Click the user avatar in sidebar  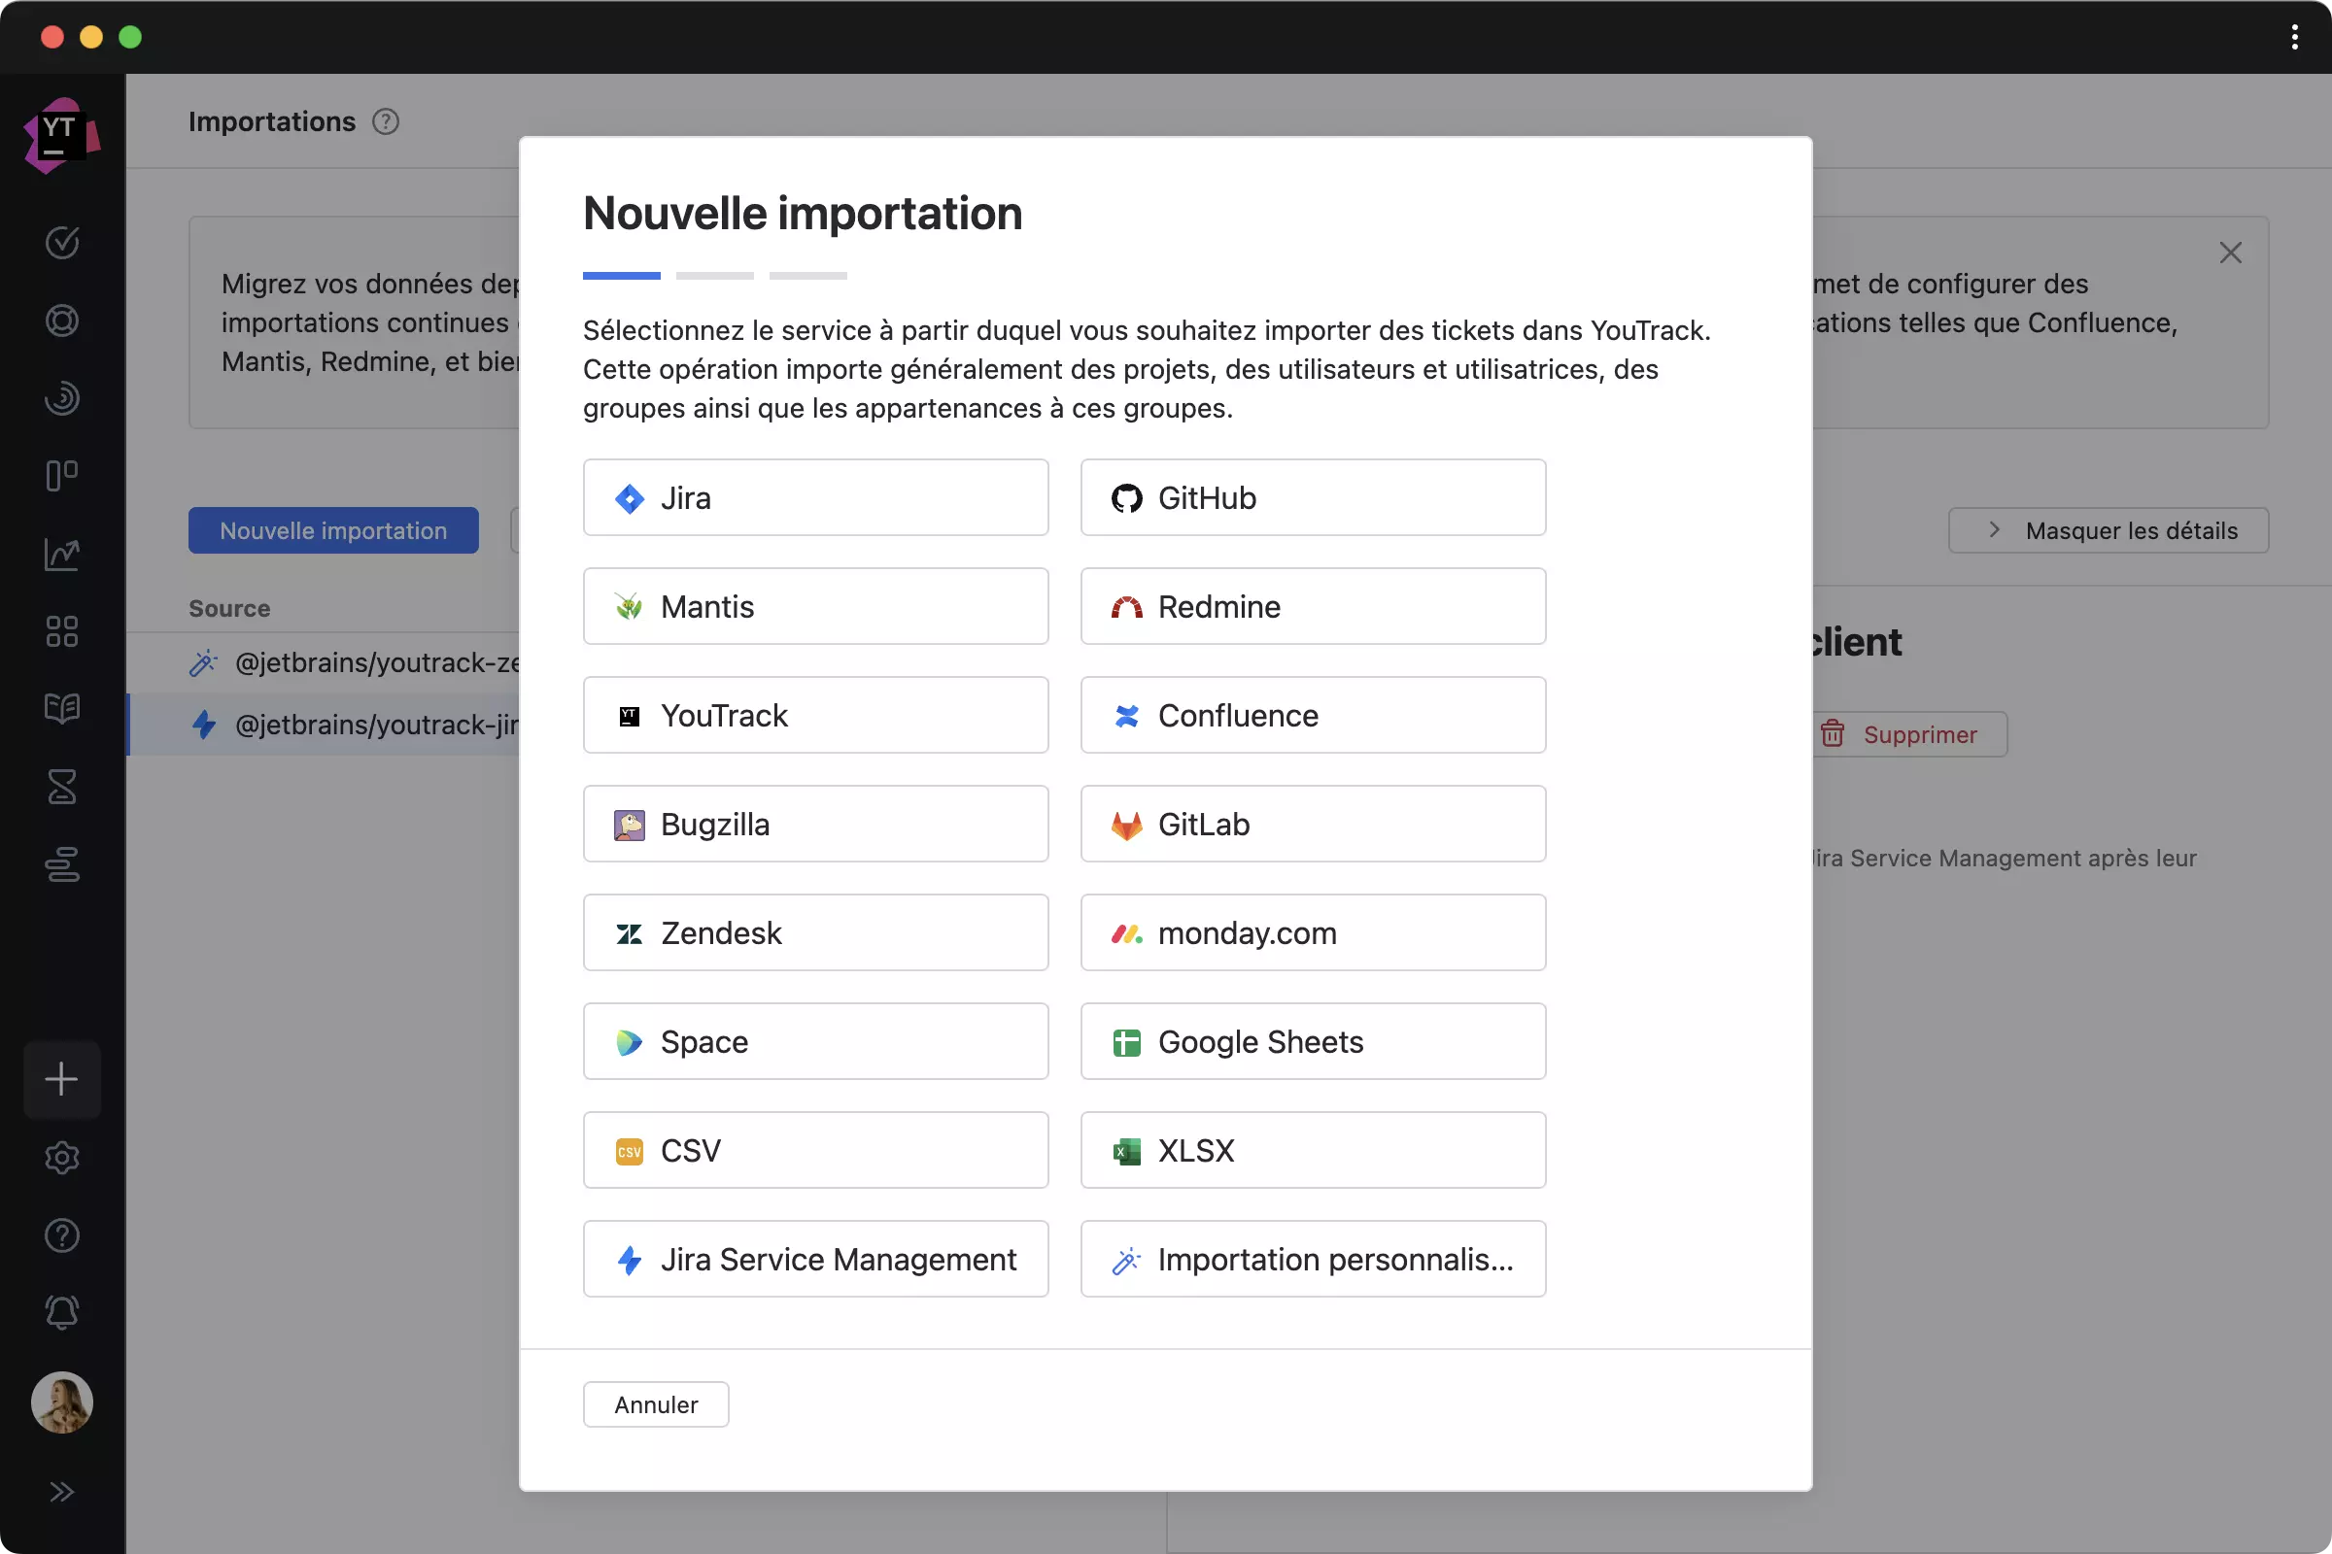click(x=61, y=1402)
